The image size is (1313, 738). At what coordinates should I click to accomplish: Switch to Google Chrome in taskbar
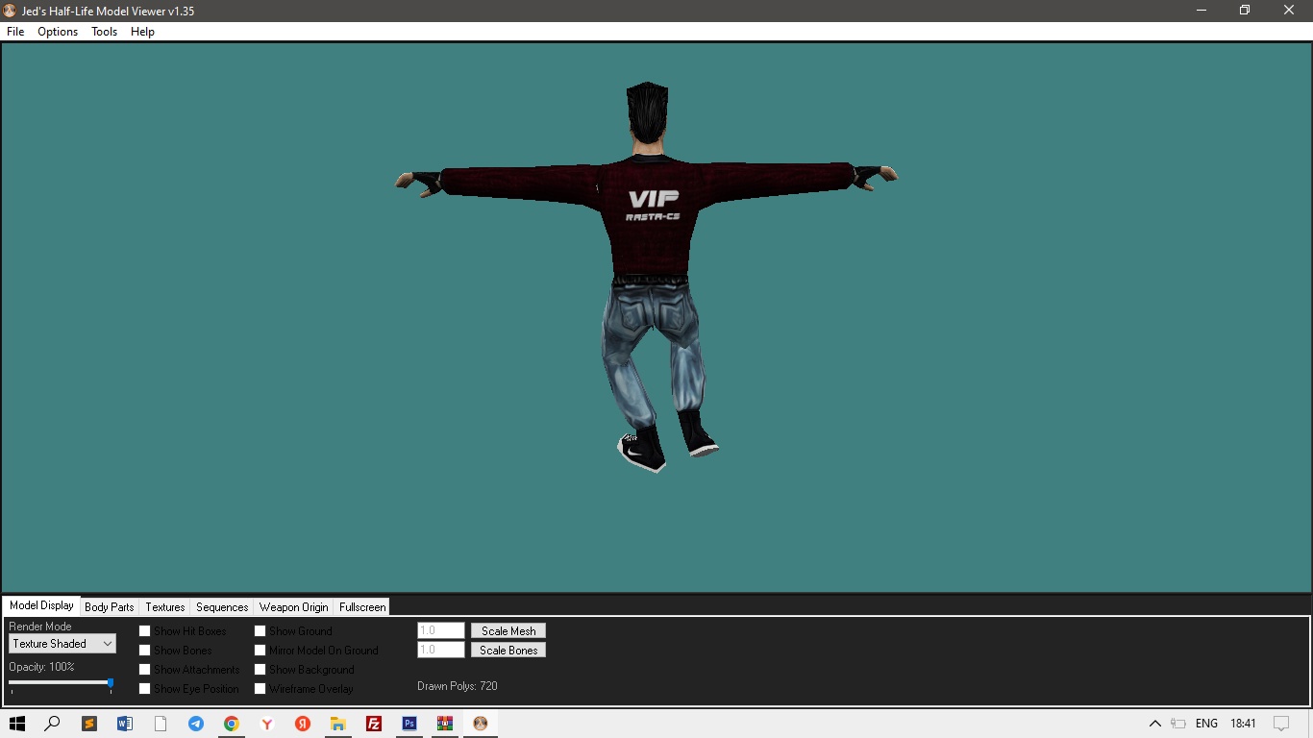[232, 724]
